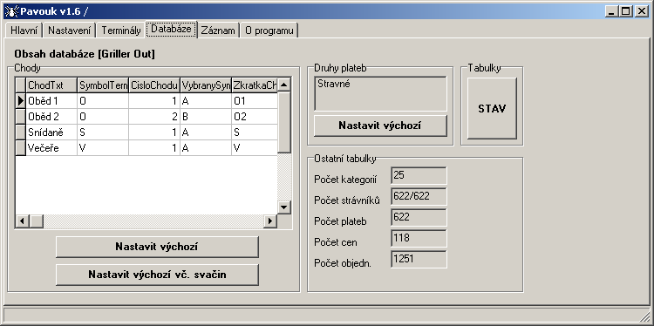
Task: Show the O programu tab
Action: (269, 31)
